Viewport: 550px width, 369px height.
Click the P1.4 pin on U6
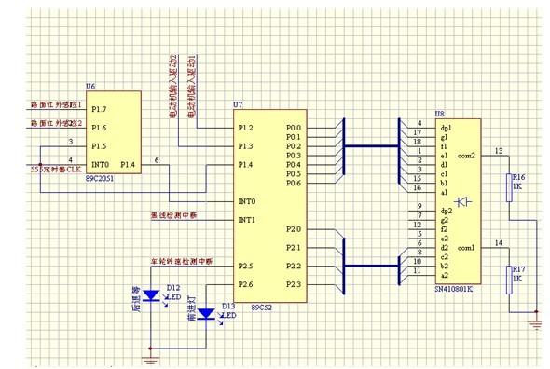[x=128, y=165]
